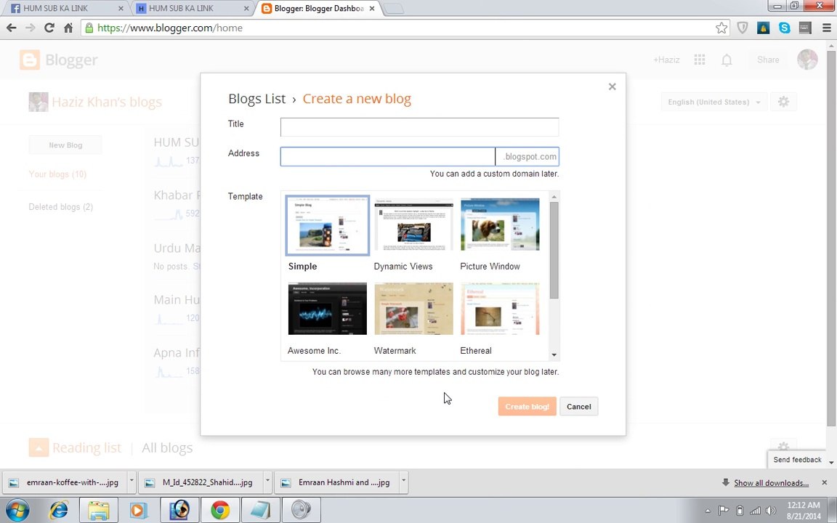
Task: Click the template list scroll up arrow
Action: [554, 197]
